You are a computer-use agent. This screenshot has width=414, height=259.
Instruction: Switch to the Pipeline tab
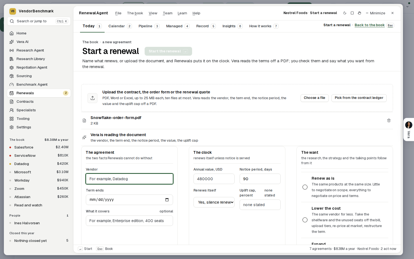click(x=149, y=26)
